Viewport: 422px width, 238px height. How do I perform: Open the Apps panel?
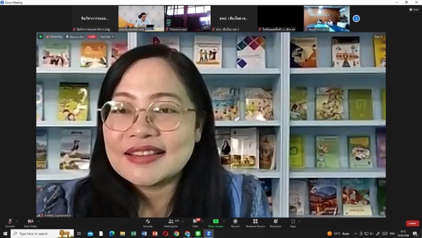[293, 222]
